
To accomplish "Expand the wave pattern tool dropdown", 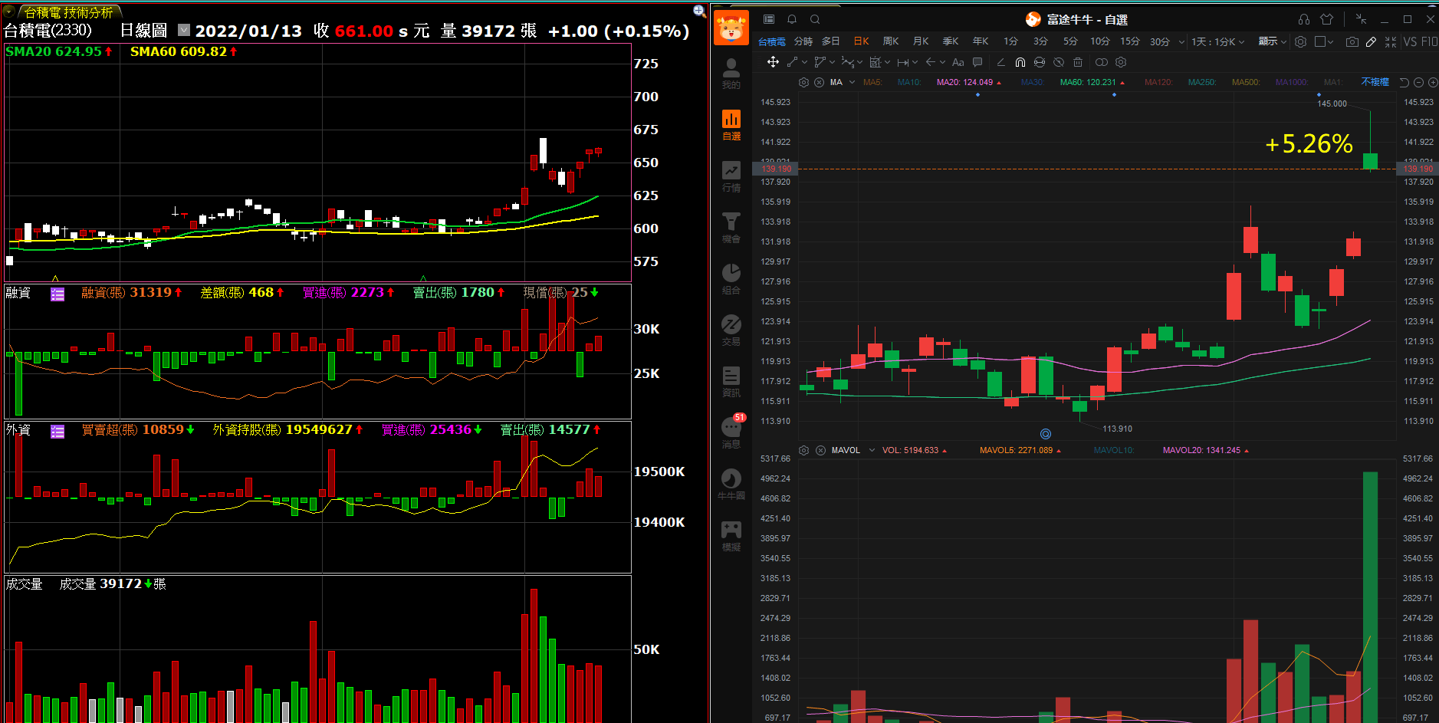I will point(859,62).
